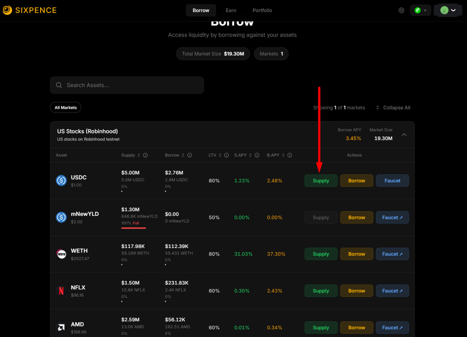This screenshot has width=467, height=337.
Task: Click the WETH 31.03% supply APY
Action: point(243,254)
